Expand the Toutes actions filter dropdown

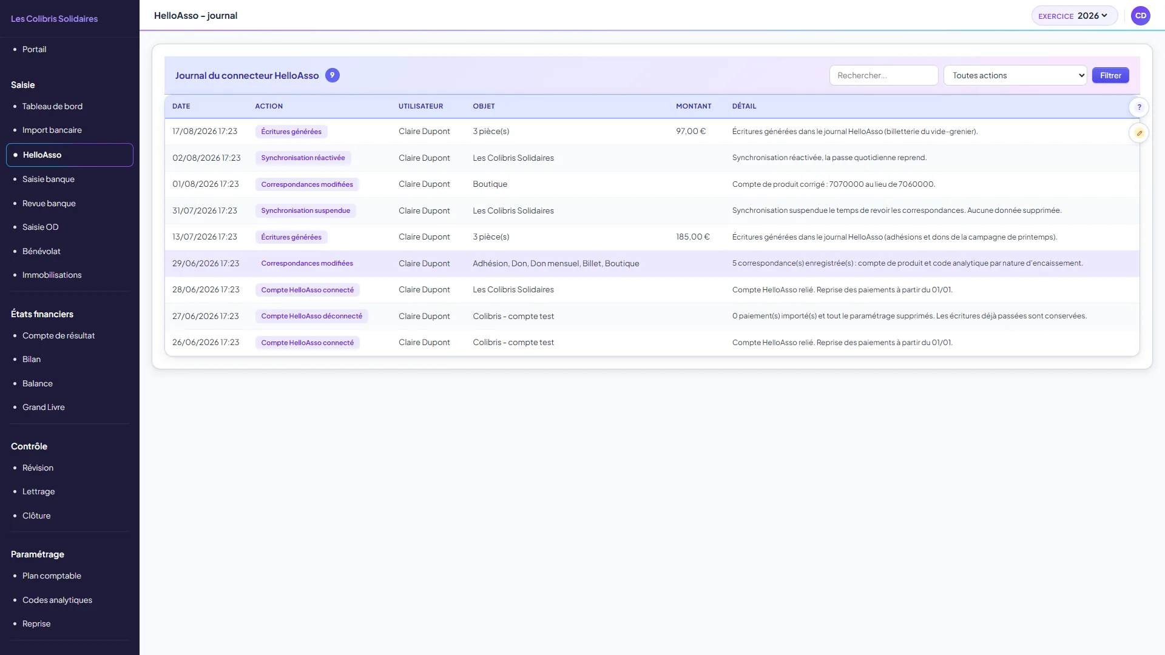[x=1015, y=75]
